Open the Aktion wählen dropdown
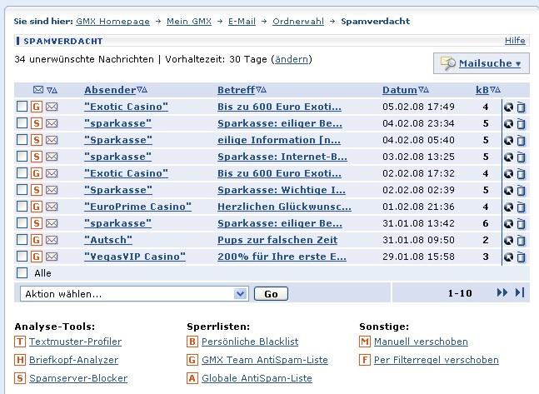Screen dimensions: 539x394 (x=134, y=294)
